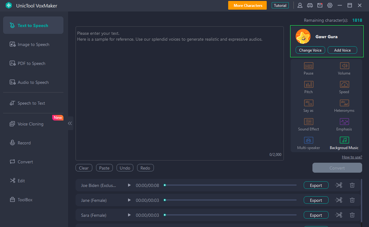
Task: Click the How to use? link
Action: click(352, 157)
